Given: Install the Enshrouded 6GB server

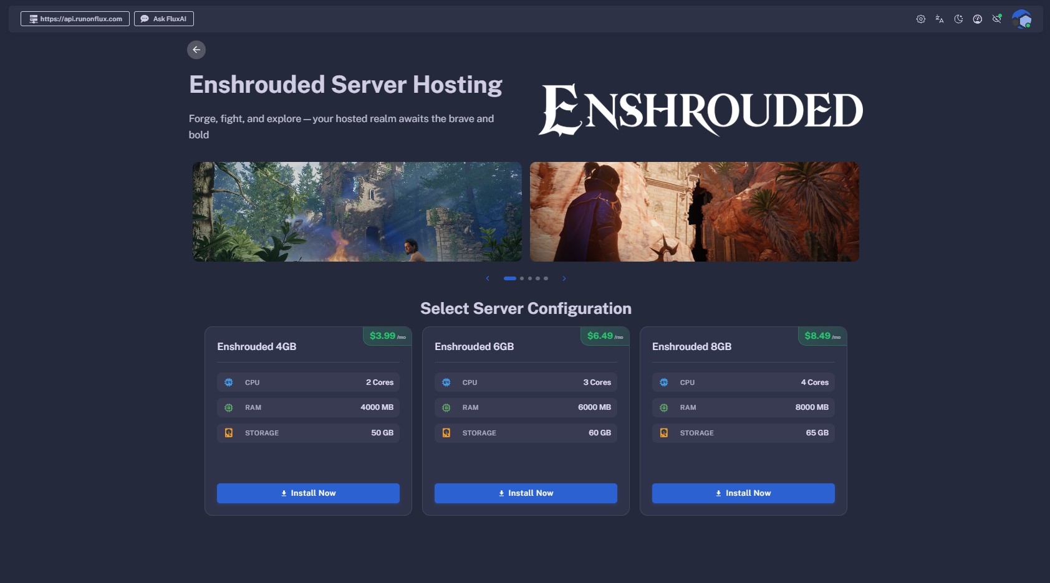Looking at the screenshot, I should click(526, 493).
